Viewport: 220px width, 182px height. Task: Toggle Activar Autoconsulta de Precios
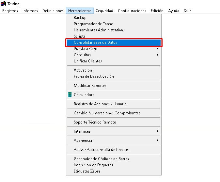pyautogui.click(x=101, y=150)
